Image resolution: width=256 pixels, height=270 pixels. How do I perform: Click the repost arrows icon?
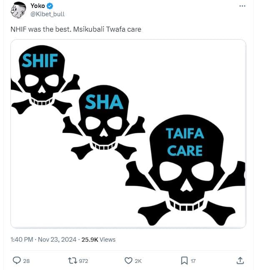pos(73,260)
